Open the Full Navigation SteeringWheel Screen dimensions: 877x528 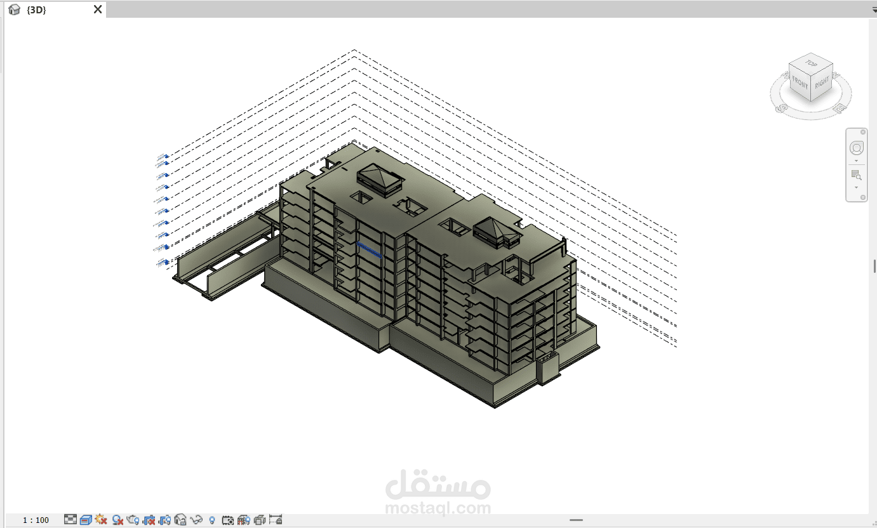point(857,148)
